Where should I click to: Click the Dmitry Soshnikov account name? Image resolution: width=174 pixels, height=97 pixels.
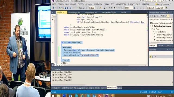pyautogui.click(x=163, y=4)
